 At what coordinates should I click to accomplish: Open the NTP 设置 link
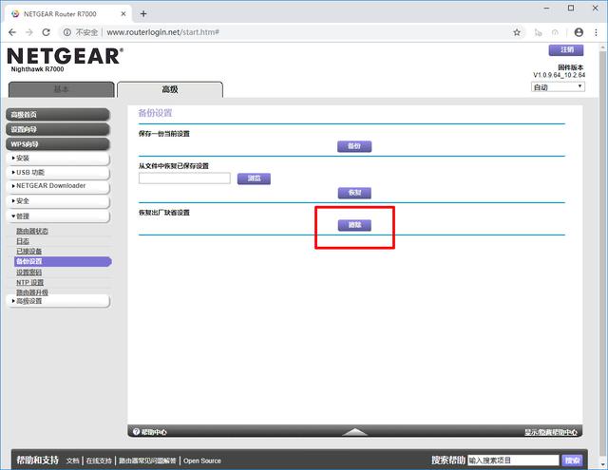pos(29,282)
